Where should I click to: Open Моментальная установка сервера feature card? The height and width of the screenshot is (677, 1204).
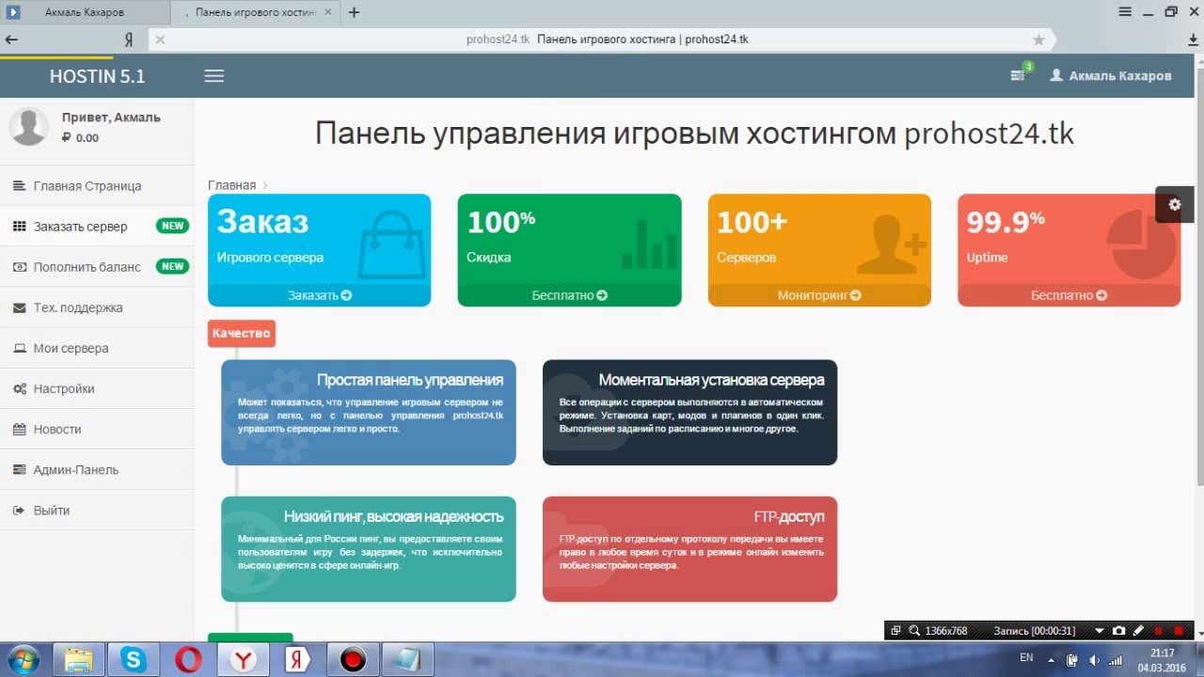pyautogui.click(x=689, y=412)
